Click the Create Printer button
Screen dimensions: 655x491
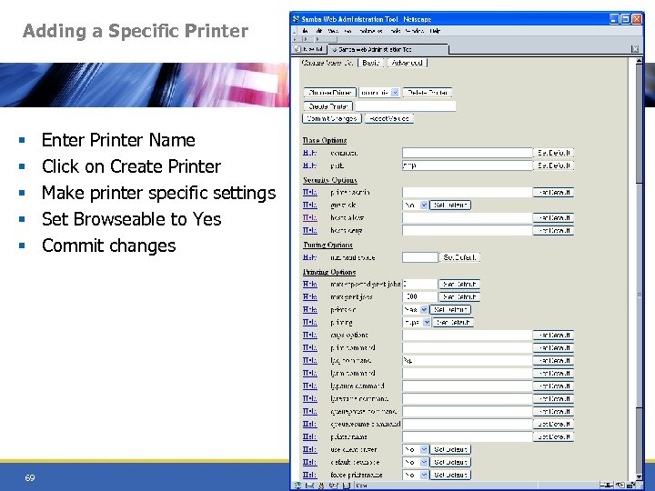coord(328,106)
